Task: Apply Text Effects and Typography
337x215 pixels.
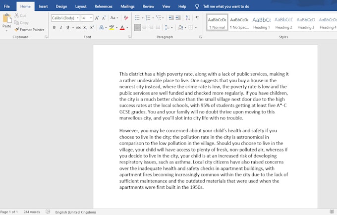Action: pos(102,27)
